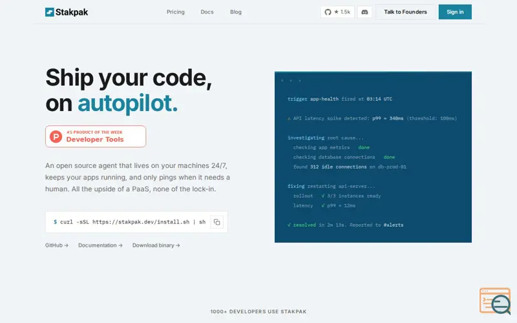Viewport: 517px width, 323px height.
Task: Open the Documentation arrow link
Action: point(100,245)
